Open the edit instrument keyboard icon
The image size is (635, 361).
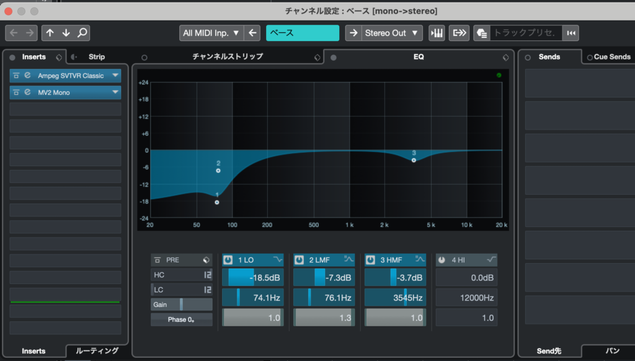(x=437, y=33)
